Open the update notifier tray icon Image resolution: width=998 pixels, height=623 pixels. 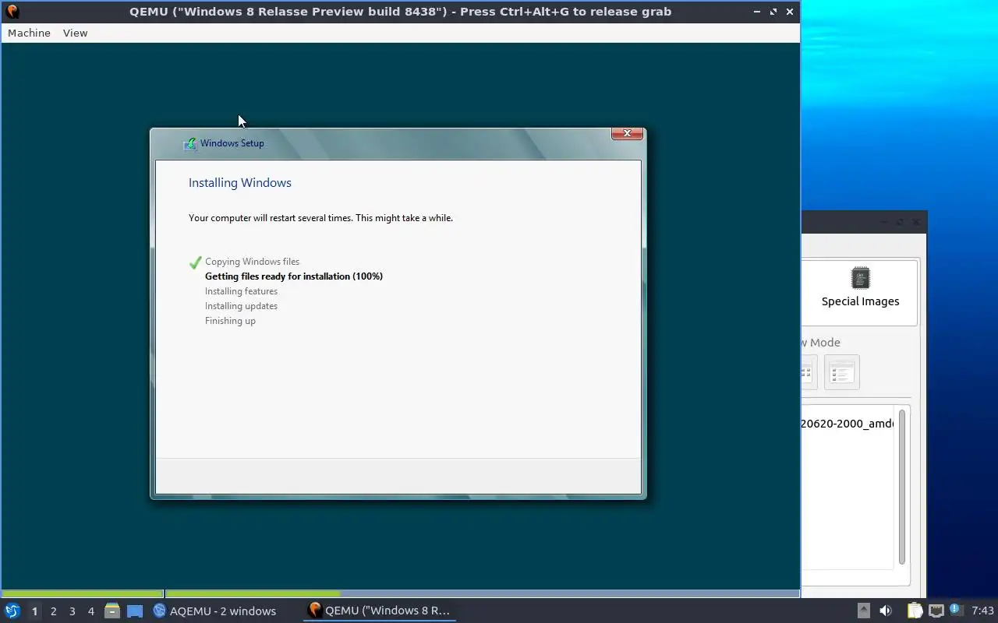coord(956,610)
